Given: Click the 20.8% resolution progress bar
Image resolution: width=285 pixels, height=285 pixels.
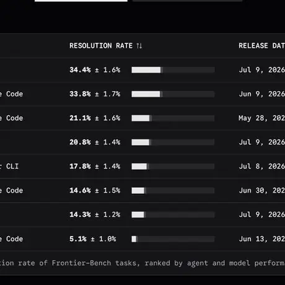Looking at the screenshot, I should pyautogui.click(x=173, y=142).
